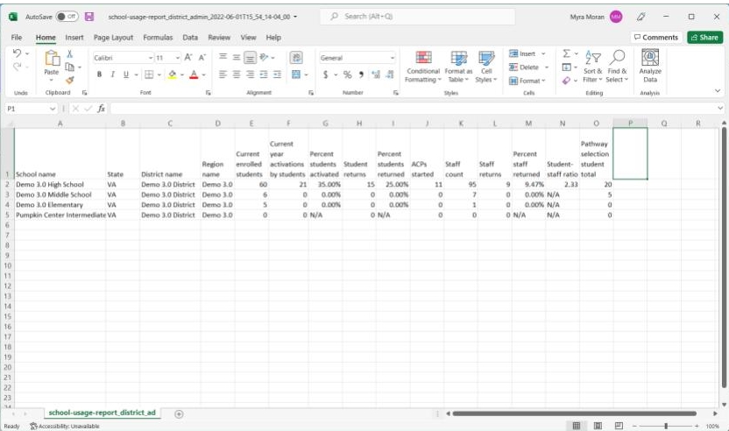Click the Italic formatting icon
Screen dimensions: 729x431
tap(112, 74)
